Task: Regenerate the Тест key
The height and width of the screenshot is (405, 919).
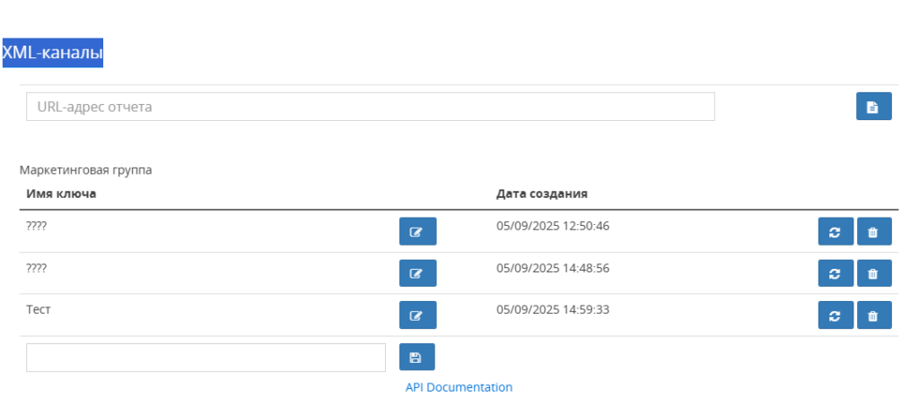Action: [836, 315]
